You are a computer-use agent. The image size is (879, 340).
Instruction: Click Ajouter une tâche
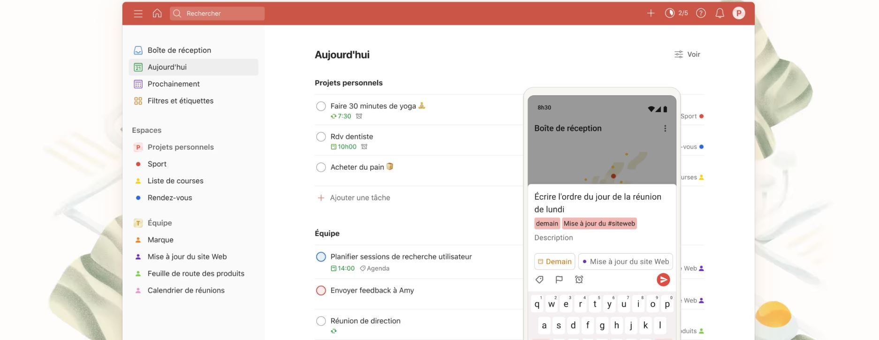tap(354, 198)
